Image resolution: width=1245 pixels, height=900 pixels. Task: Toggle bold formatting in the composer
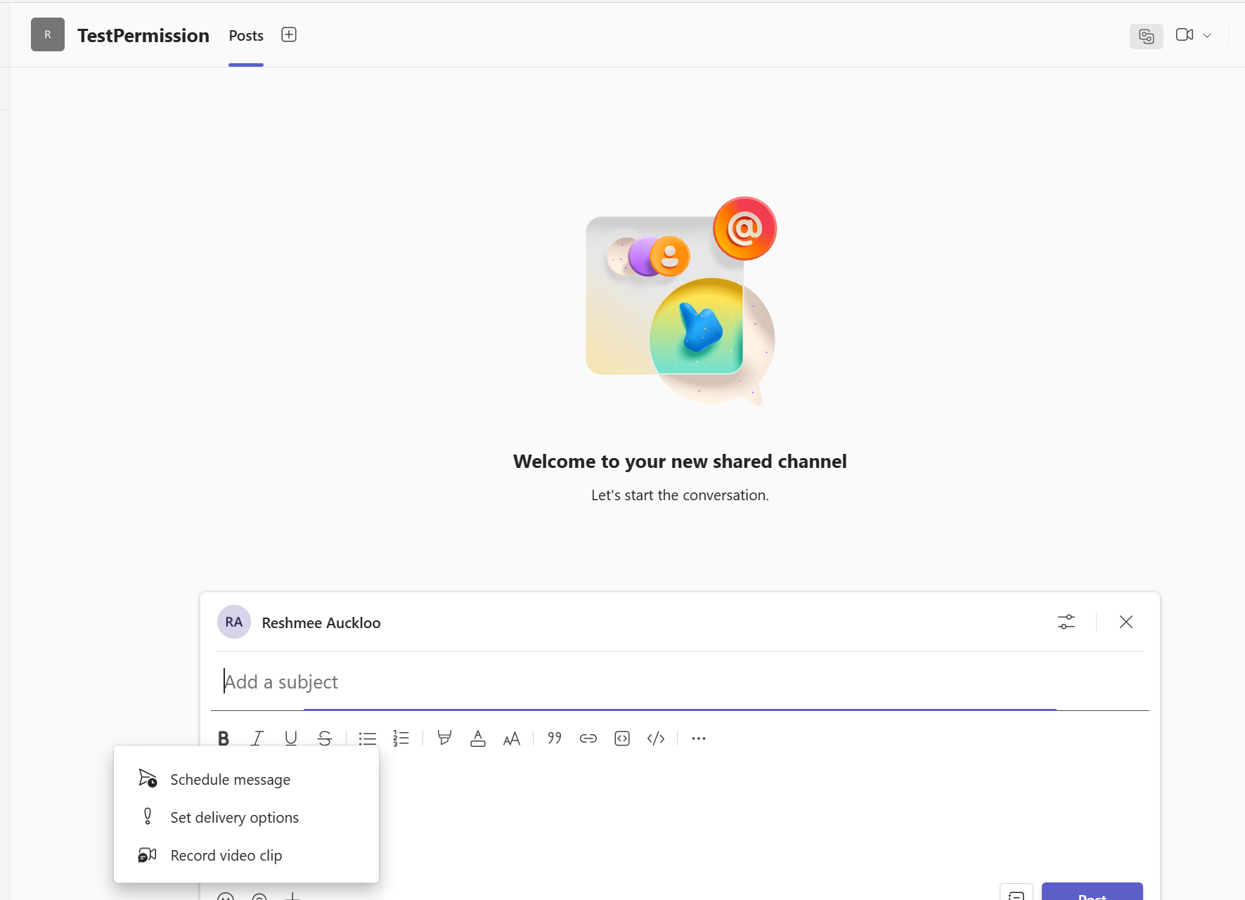pyautogui.click(x=224, y=738)
